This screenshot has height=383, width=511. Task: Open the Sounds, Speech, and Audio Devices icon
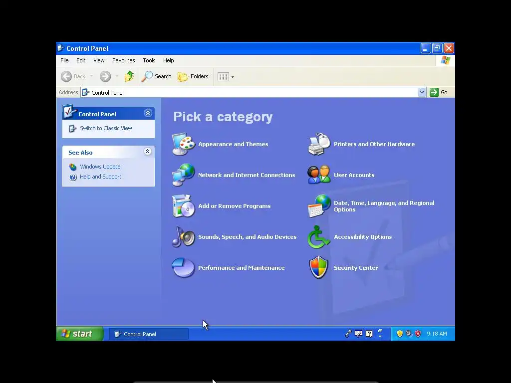click(183, 237)
